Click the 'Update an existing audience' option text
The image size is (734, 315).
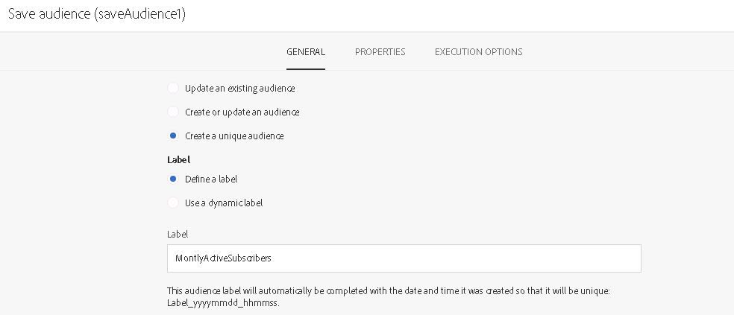tap(240, 89)
